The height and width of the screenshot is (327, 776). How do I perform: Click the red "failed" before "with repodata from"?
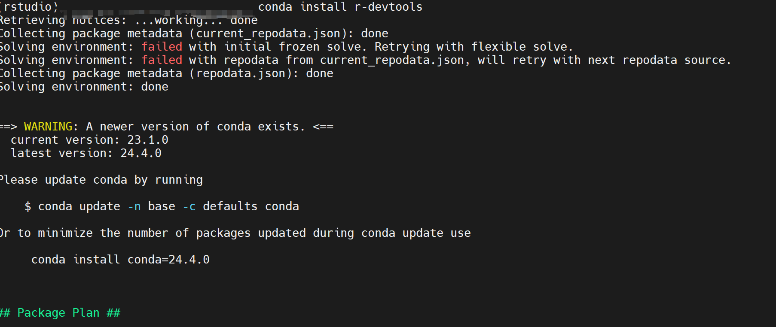coord(162,60)
